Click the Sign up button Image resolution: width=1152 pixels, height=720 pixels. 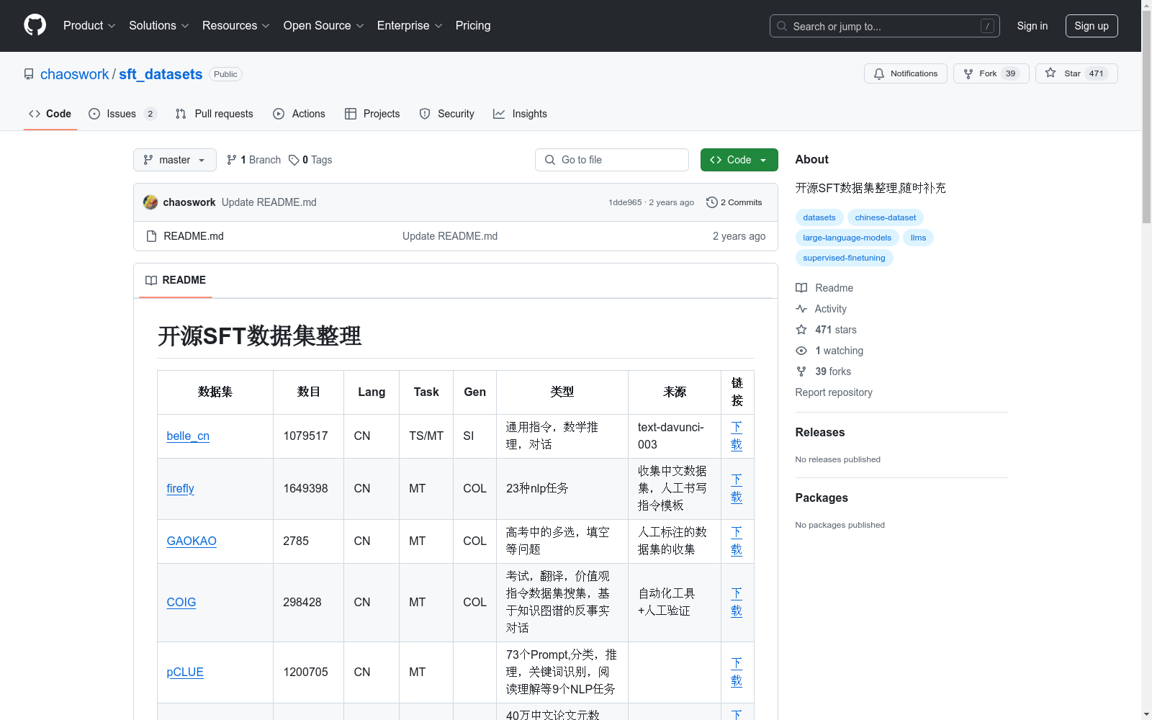[1092, 26]
